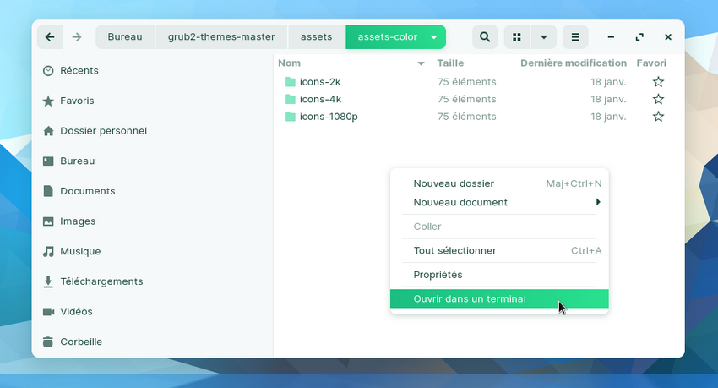Click the back navigation arrow
Screen dimensions: 718x388
[x=50, y=37]
